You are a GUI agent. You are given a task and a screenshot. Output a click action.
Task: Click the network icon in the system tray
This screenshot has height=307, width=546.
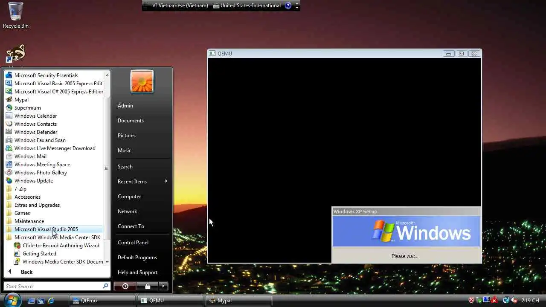click(x=506, y=301)
